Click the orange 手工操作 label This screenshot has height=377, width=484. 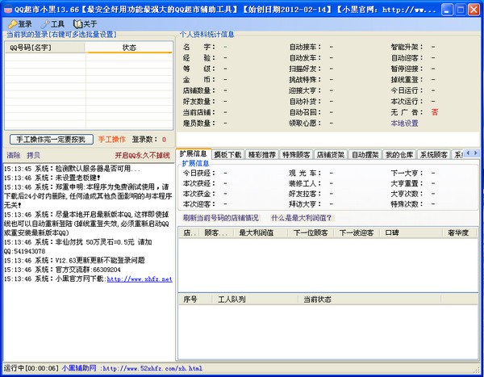coord(112,140)
